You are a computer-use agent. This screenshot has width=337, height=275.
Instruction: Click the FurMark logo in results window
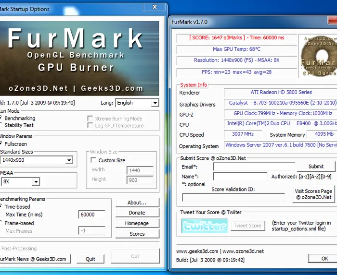[318, 56]
